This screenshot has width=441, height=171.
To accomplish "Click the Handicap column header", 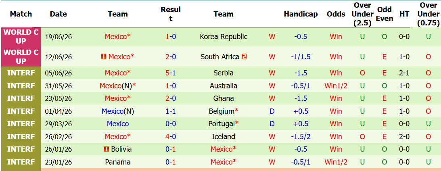I will (301, 14).
